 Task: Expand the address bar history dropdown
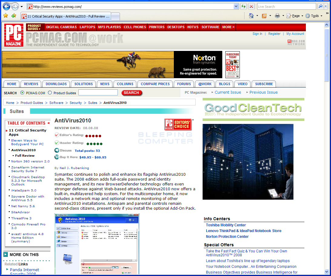pyautogui.click(x=236, y=7)
